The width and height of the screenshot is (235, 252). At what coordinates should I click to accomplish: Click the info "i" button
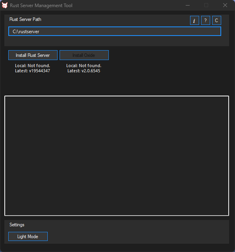(194, 21)
